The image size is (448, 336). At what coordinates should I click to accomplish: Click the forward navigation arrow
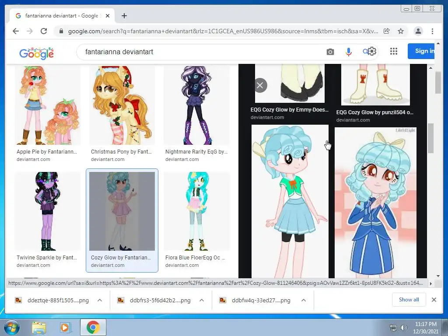30,31
